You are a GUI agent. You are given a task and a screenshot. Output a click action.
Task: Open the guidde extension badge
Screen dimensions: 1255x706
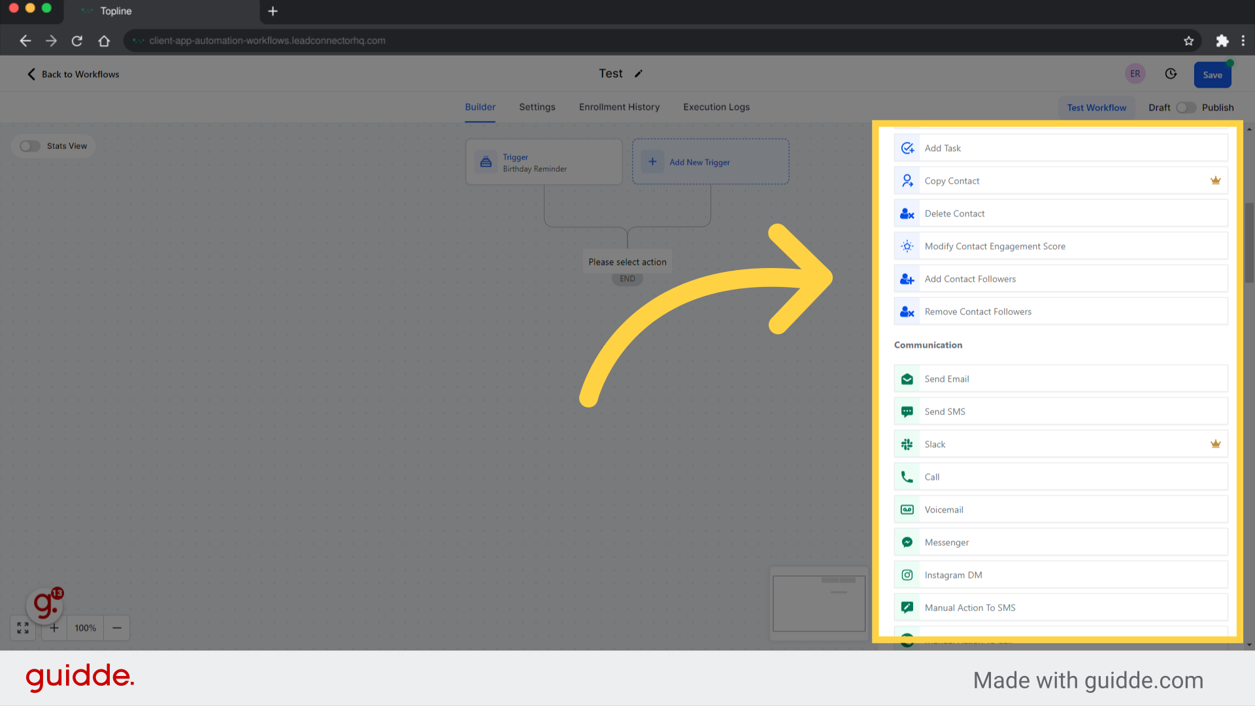(x=45, y=604)
